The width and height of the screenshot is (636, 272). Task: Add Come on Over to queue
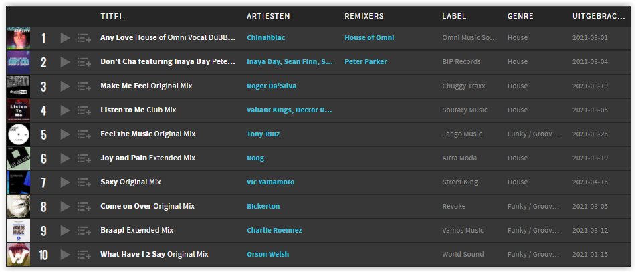pyautogui.click(x=84, y=207)
